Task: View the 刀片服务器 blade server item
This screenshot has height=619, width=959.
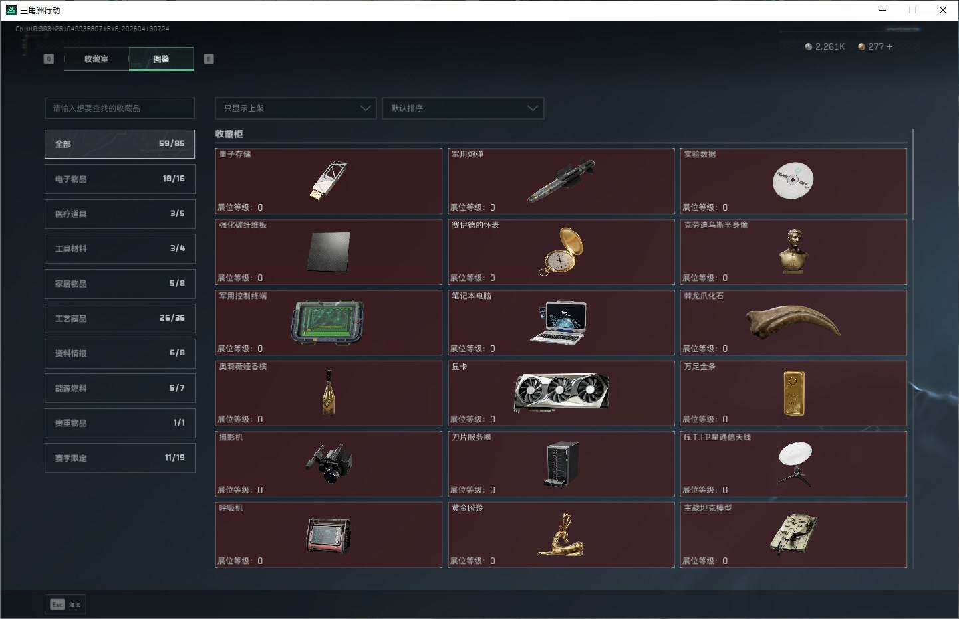Action: (x=561, y=464)
